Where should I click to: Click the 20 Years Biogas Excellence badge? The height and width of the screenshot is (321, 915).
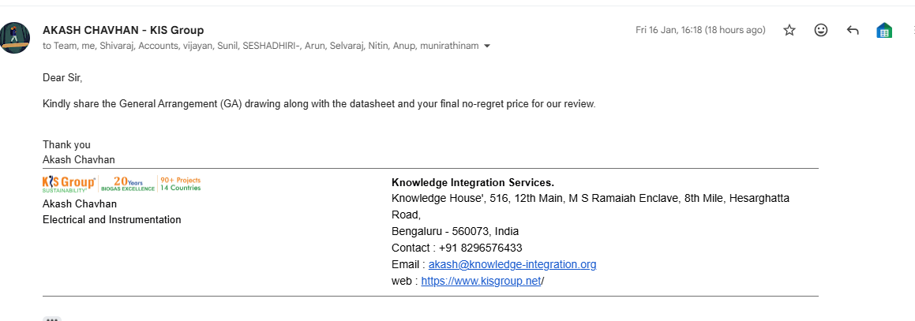click(x=127, y=184)
